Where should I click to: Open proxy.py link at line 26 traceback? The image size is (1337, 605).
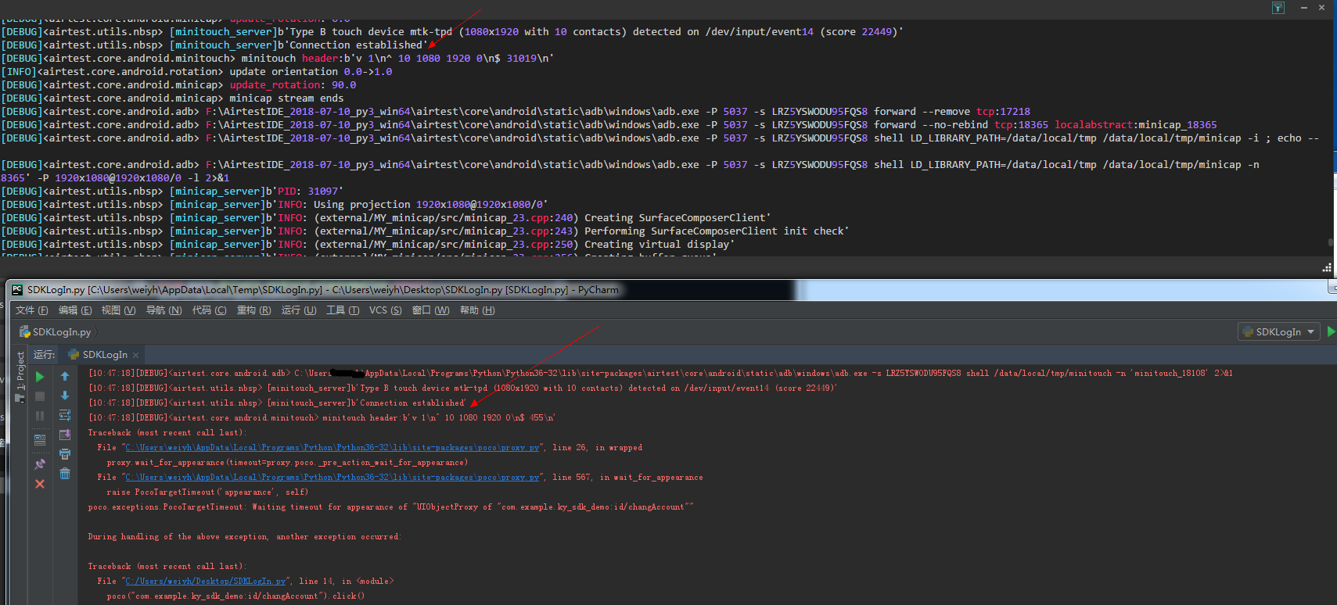[332, 448]
